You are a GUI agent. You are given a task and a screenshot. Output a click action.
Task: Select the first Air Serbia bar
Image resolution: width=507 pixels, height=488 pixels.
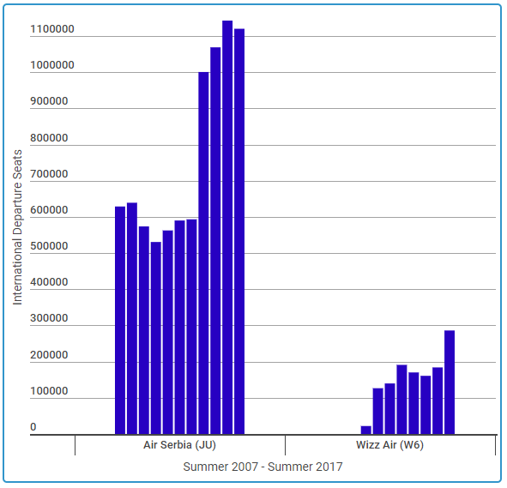point(120,320)
